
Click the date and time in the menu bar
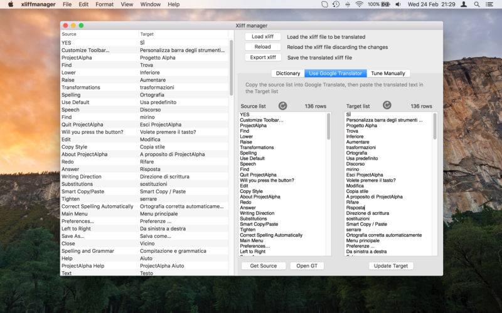(431, 4)
